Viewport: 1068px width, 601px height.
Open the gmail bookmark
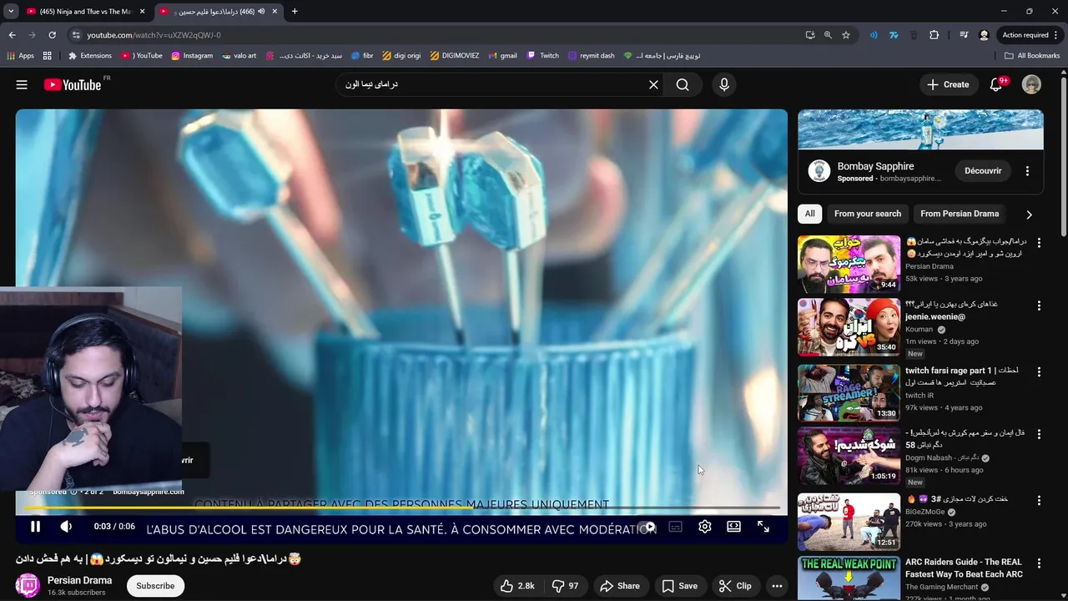502,56
